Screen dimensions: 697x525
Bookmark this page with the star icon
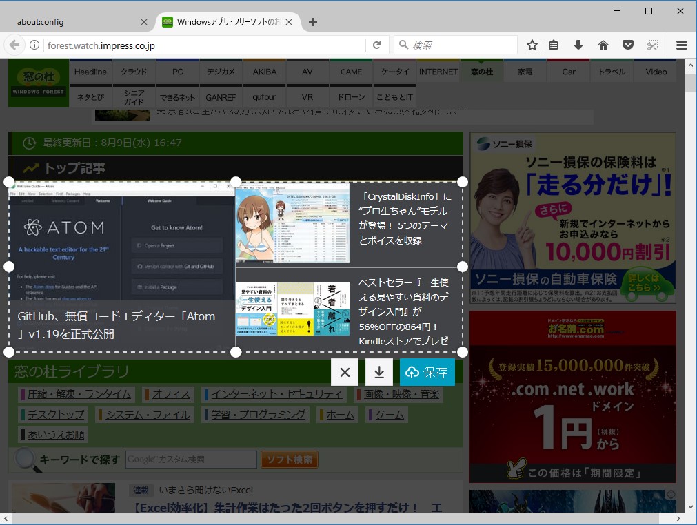(x=532, y=44)
